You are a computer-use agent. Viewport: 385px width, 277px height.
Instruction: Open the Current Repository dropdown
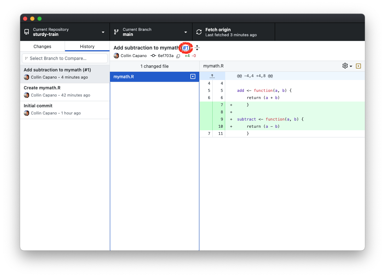(x=65, y=32)
